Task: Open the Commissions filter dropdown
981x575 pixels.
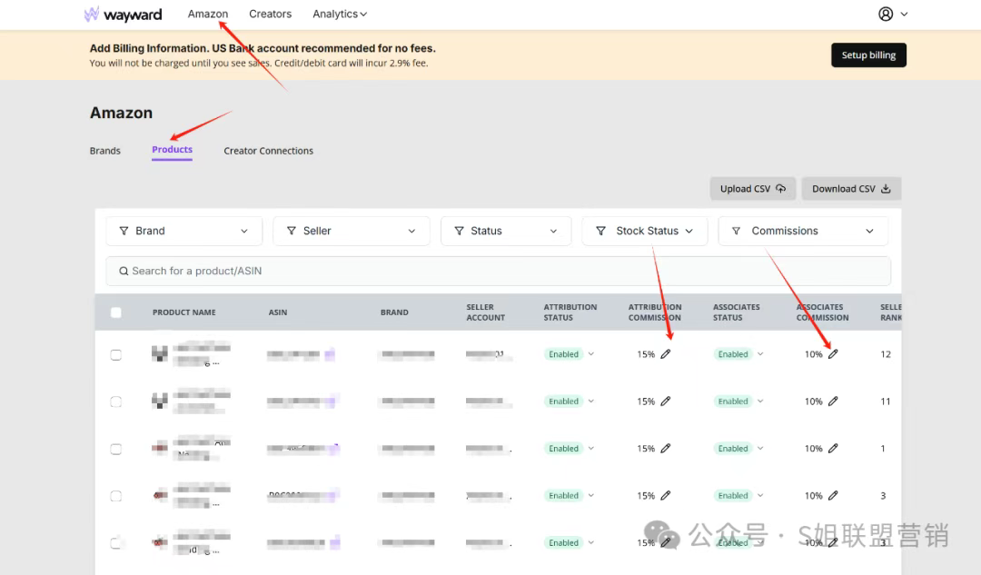Action: tap(803, 231)
